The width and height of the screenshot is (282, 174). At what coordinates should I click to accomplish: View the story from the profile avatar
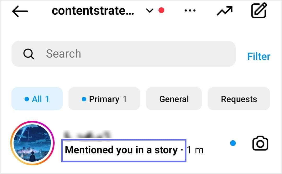coord(32,143)
